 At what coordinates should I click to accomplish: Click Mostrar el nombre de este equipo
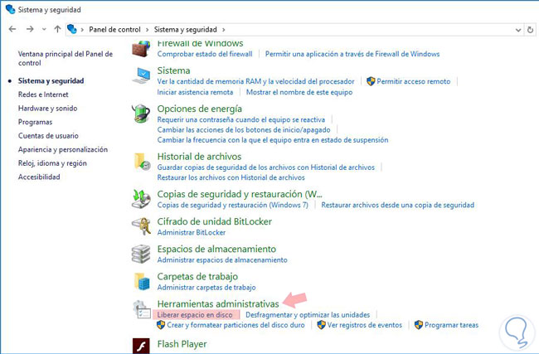299,92
